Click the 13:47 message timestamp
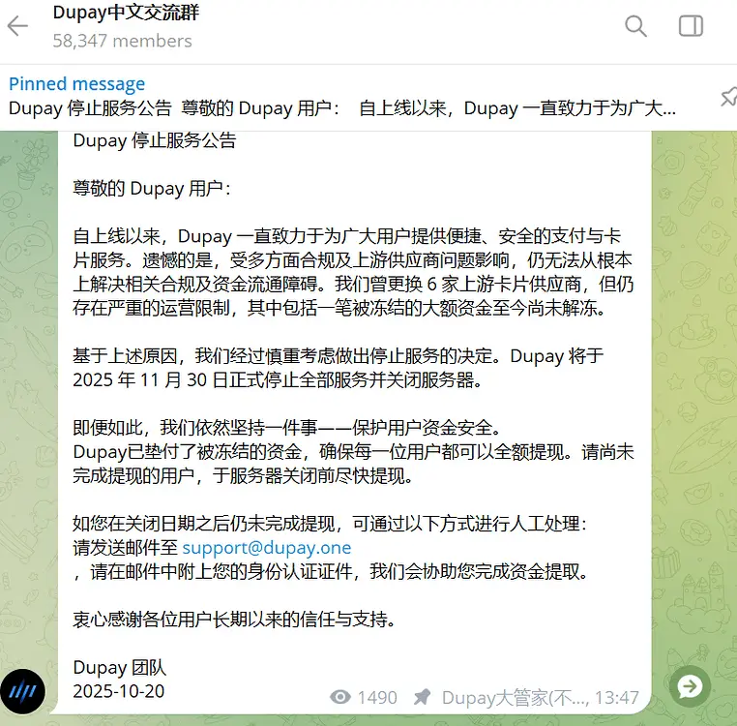 617,697
